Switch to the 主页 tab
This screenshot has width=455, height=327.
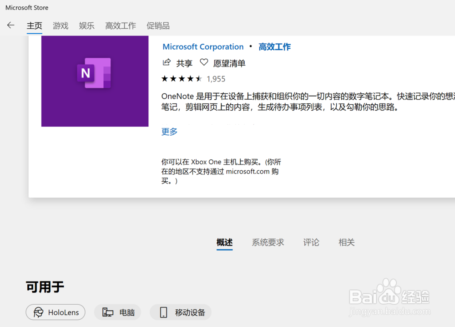pos(35,26)
